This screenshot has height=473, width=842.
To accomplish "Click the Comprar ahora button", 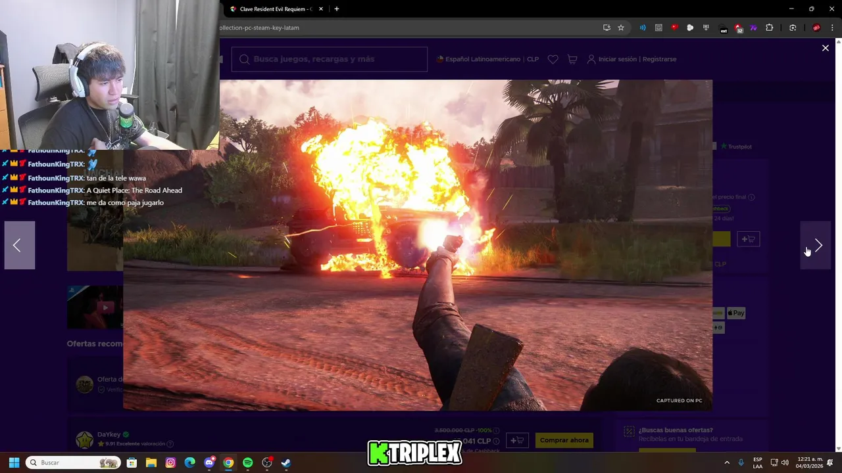I will tap(564, 440).
